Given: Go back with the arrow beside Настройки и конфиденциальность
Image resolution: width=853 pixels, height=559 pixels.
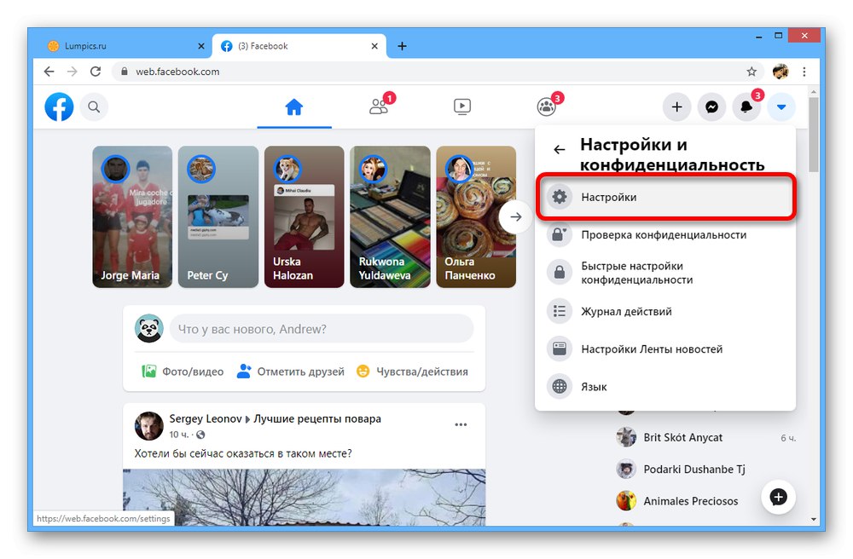Looking at the screenshot, I should coord(560,149).
